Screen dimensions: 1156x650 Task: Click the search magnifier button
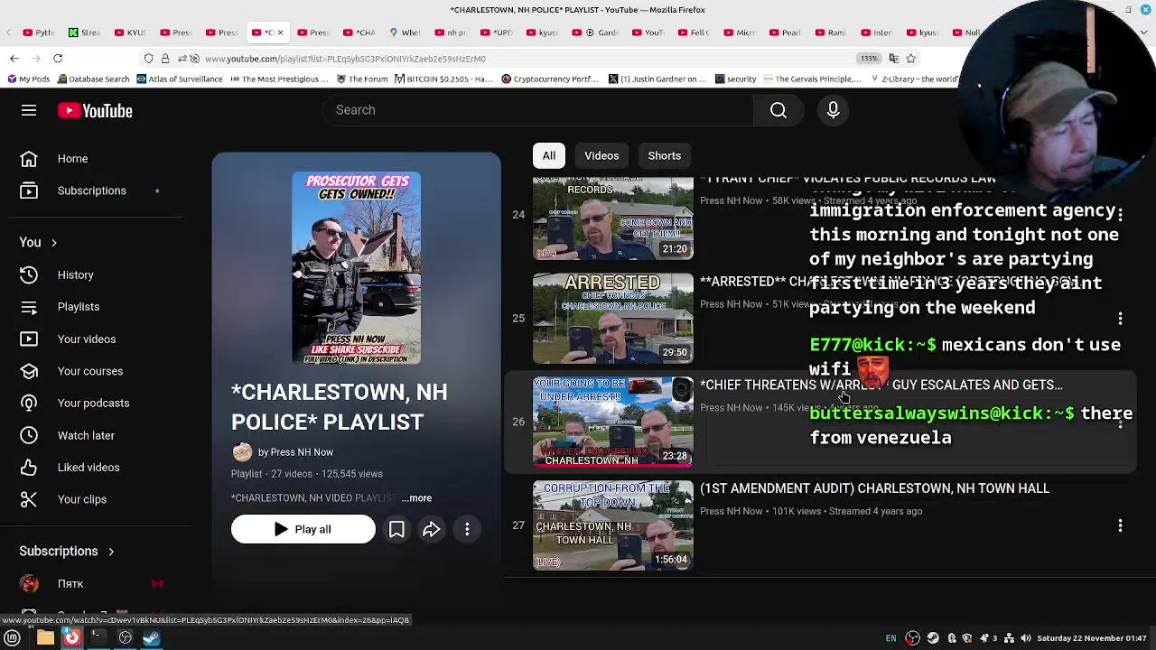[x=778, y=110]
